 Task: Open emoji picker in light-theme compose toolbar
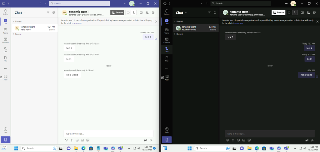coord(77,140)
